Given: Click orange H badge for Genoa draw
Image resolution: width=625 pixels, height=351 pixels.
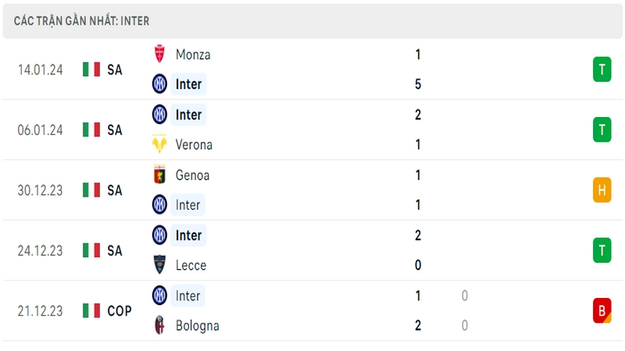Looking at the screenshot, I should tap(602, 190).
